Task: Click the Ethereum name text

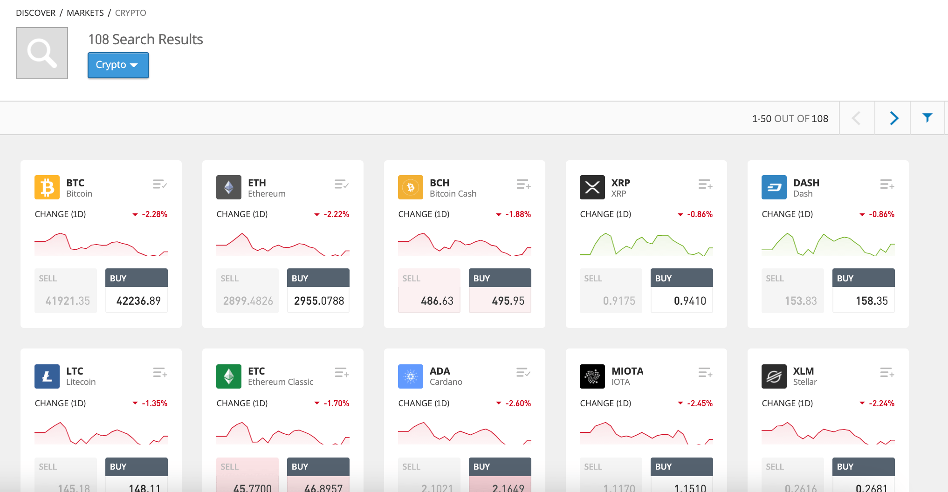Action: (x=267, y=194)
